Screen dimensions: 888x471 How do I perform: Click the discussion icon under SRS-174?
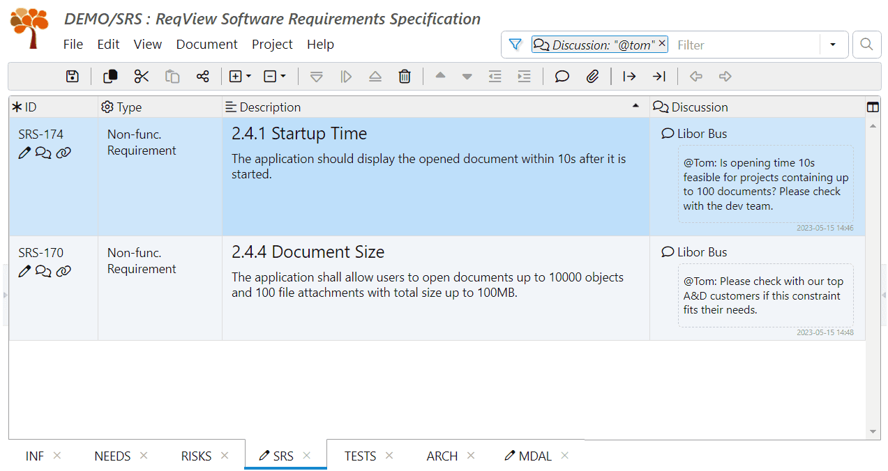43,153
